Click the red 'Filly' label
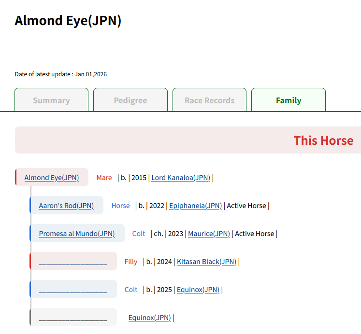Image resolution: width=361 pixels, height=334 pixels. [131, 262]
